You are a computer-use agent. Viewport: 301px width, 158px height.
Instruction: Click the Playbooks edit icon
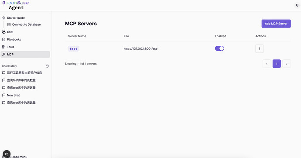click(x=3, y=40)
